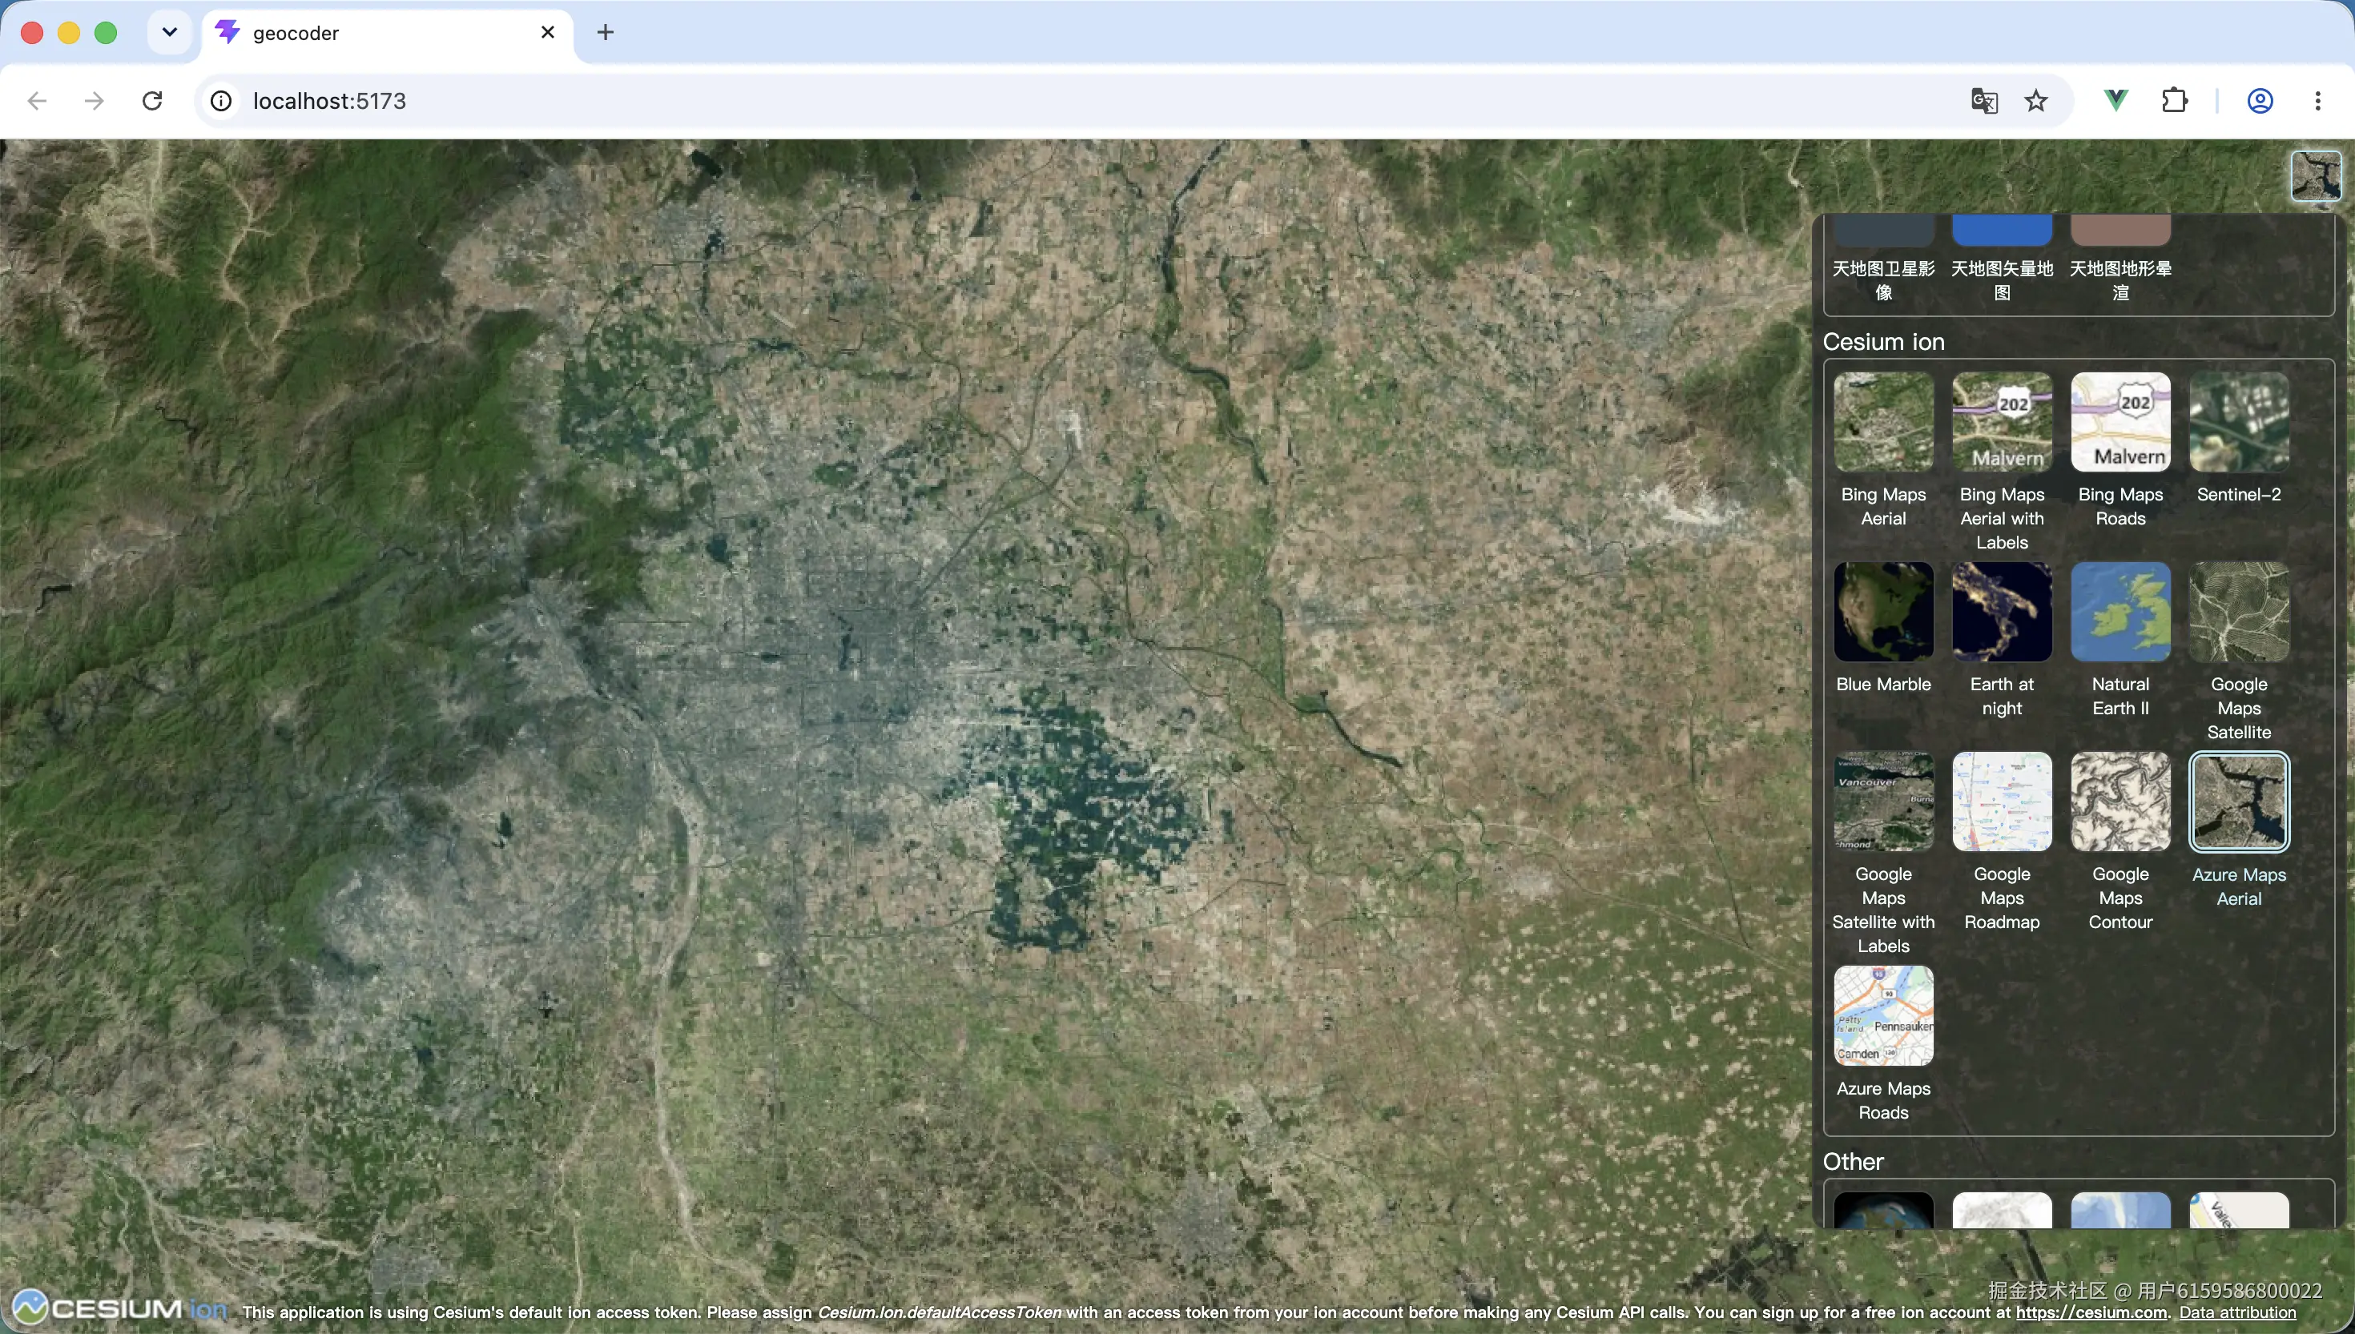Go back in browser history
This screenshot has width=2355, height=1334.
coord(37,101)
